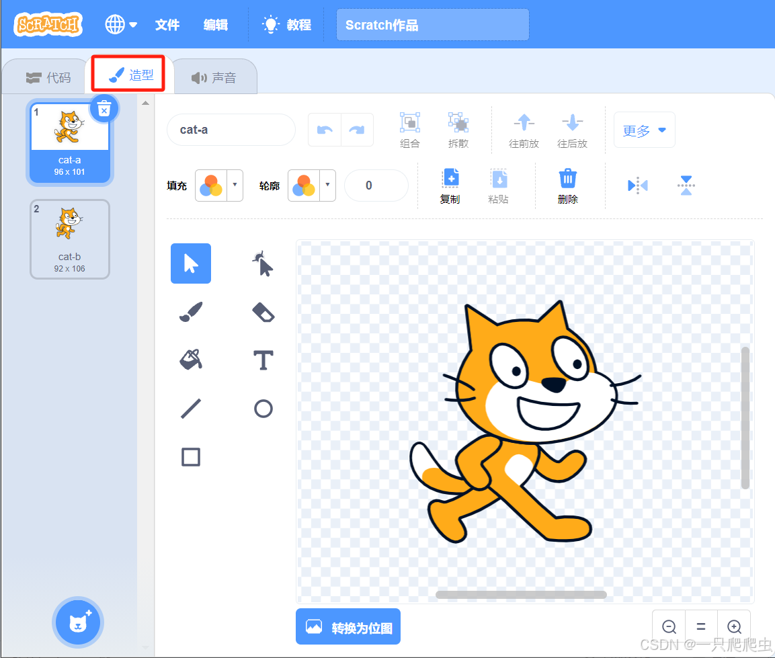Zoom out the canvas
Screen dimensions: 775x658
(x=669, y=626)
